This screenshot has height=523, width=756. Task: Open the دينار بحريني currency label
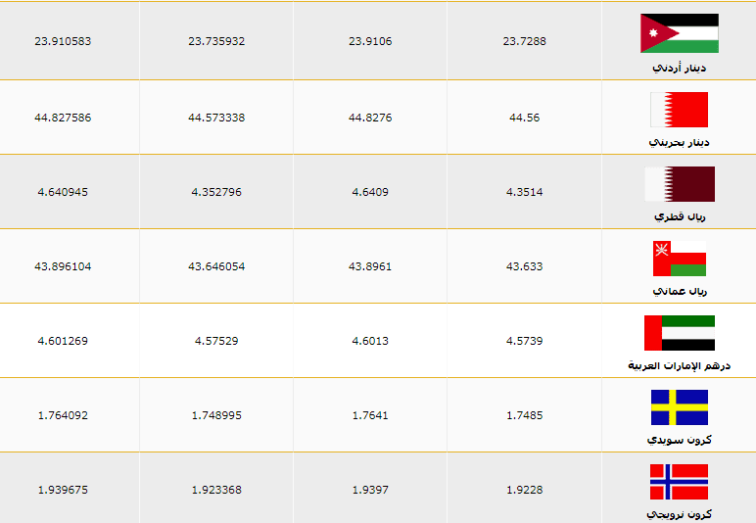[x=679, y=142]
